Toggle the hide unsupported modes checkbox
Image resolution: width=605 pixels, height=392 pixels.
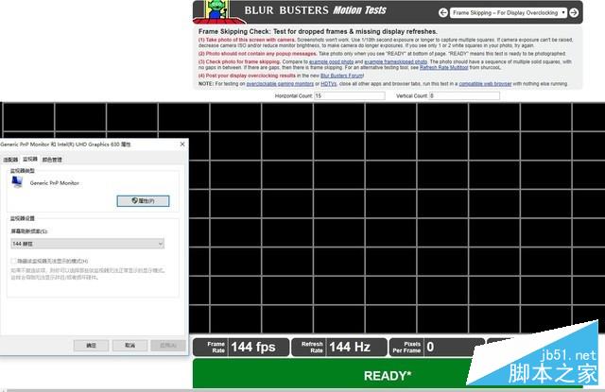(x=14, y=261)
